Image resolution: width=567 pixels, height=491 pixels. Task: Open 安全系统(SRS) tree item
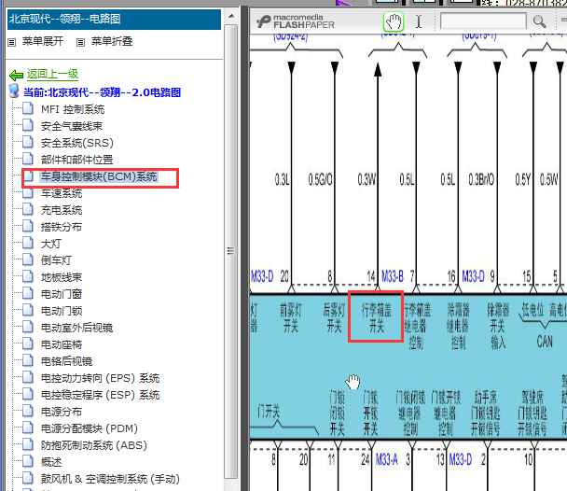point(77,143)
